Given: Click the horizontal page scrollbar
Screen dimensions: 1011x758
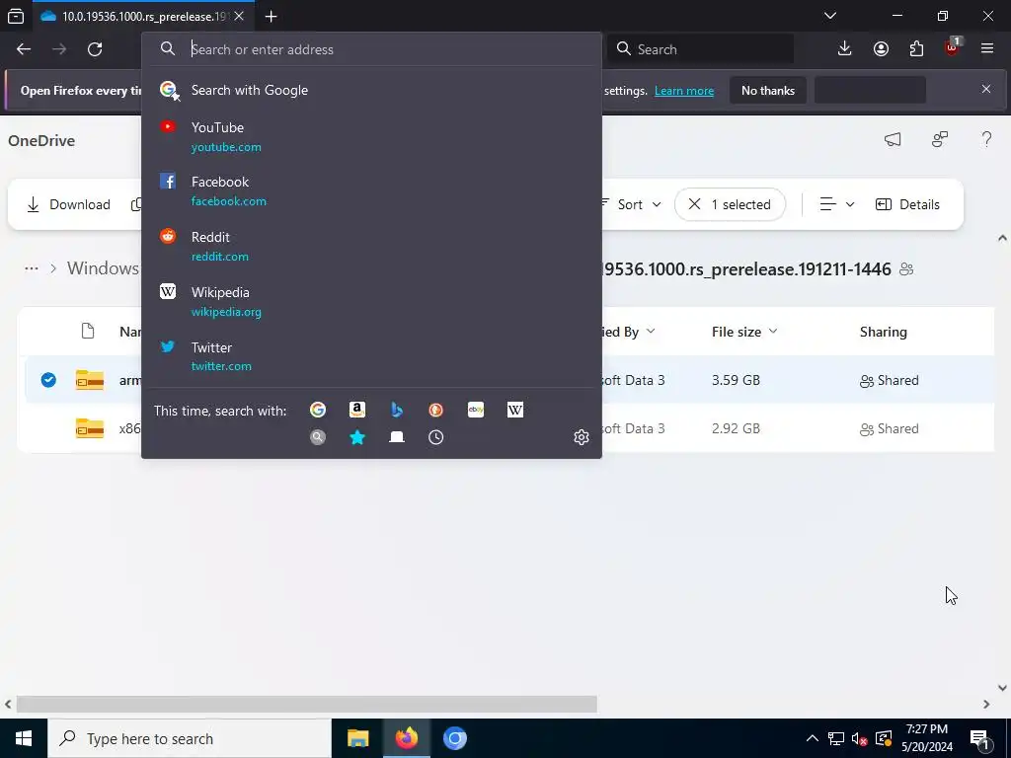Looking at the screenshot, I should [x=307, y=704].
